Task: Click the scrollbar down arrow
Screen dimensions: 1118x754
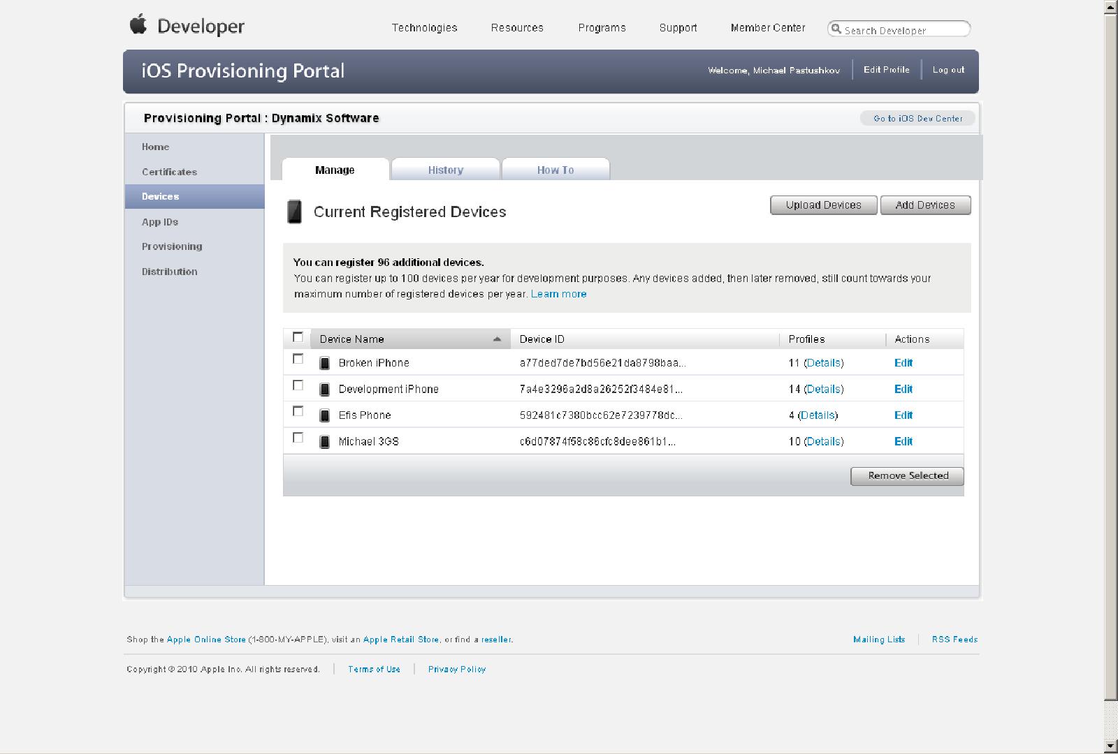Action: [1111, 746]
